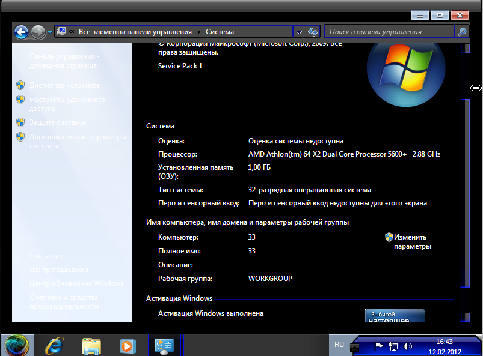Click the Control Panel taskbar button

click(166, 345)
